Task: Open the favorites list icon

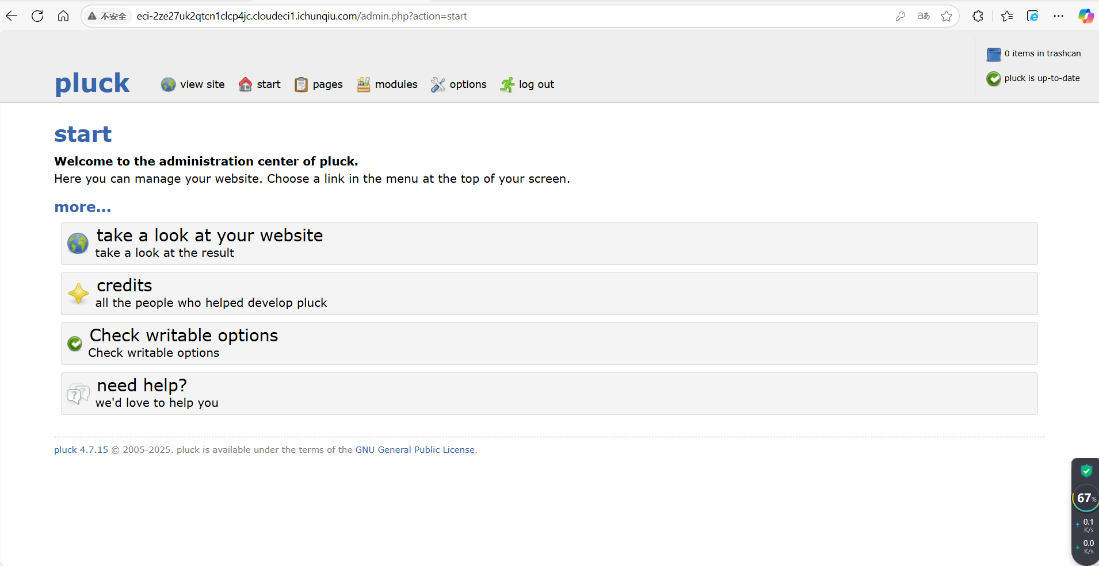Action: pos(1007,16)
